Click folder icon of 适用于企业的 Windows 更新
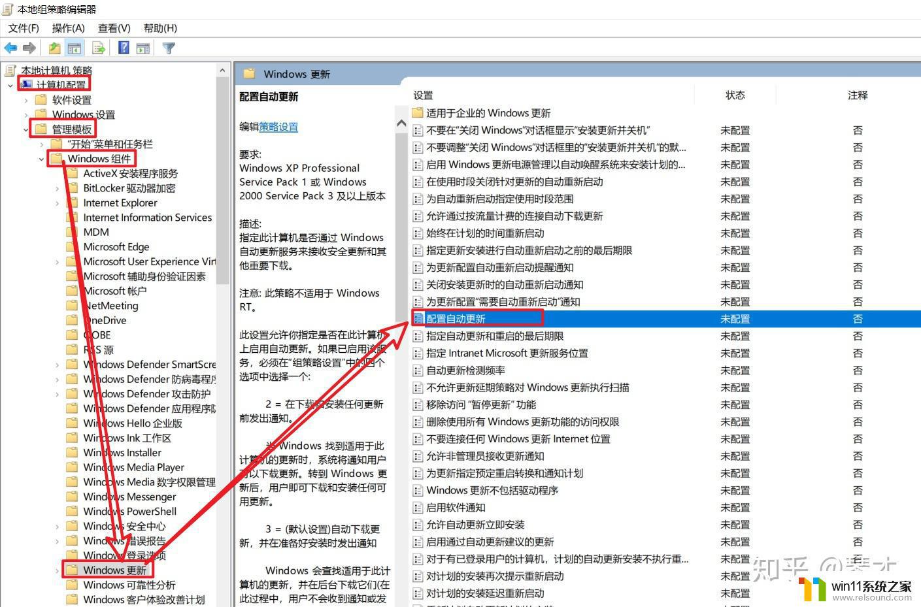The width and height of the screenshot is (921, 607). click(418, 113)
